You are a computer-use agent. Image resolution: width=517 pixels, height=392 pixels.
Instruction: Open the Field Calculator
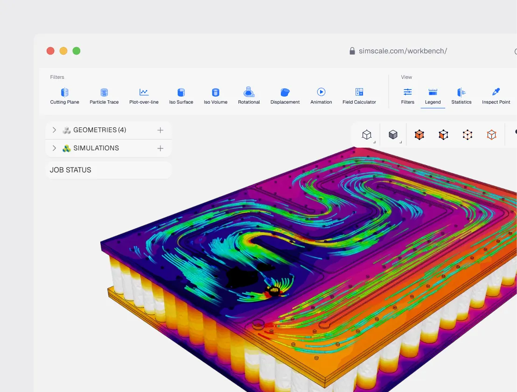pyautogui.click(x=359, y=96)
